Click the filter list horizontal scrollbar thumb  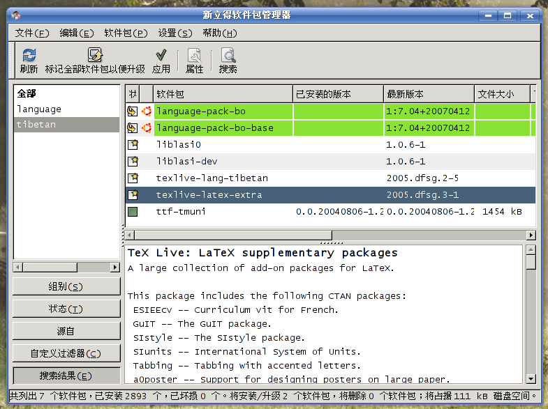coord(50,268)
